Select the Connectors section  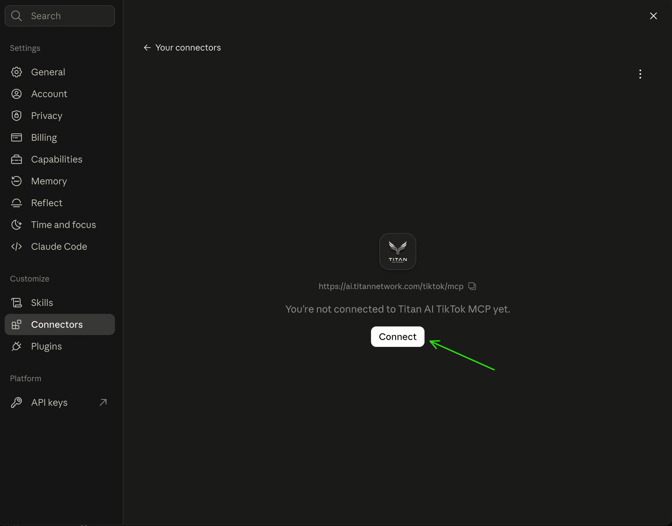(60, 324)
